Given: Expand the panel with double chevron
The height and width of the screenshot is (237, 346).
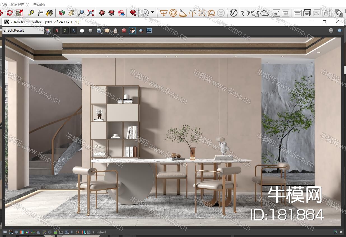Looking at the screenshot, I should click(x=341, y=232).
